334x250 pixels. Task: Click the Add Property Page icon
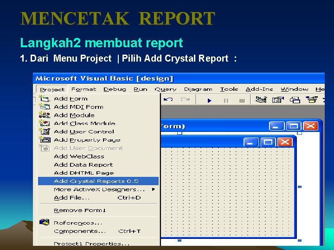pyautogui.click(x=45, y=140)
